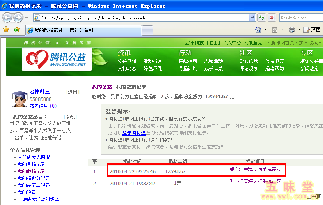
Task: Click the Add to Favorites icon
Action: coord(16,30)
